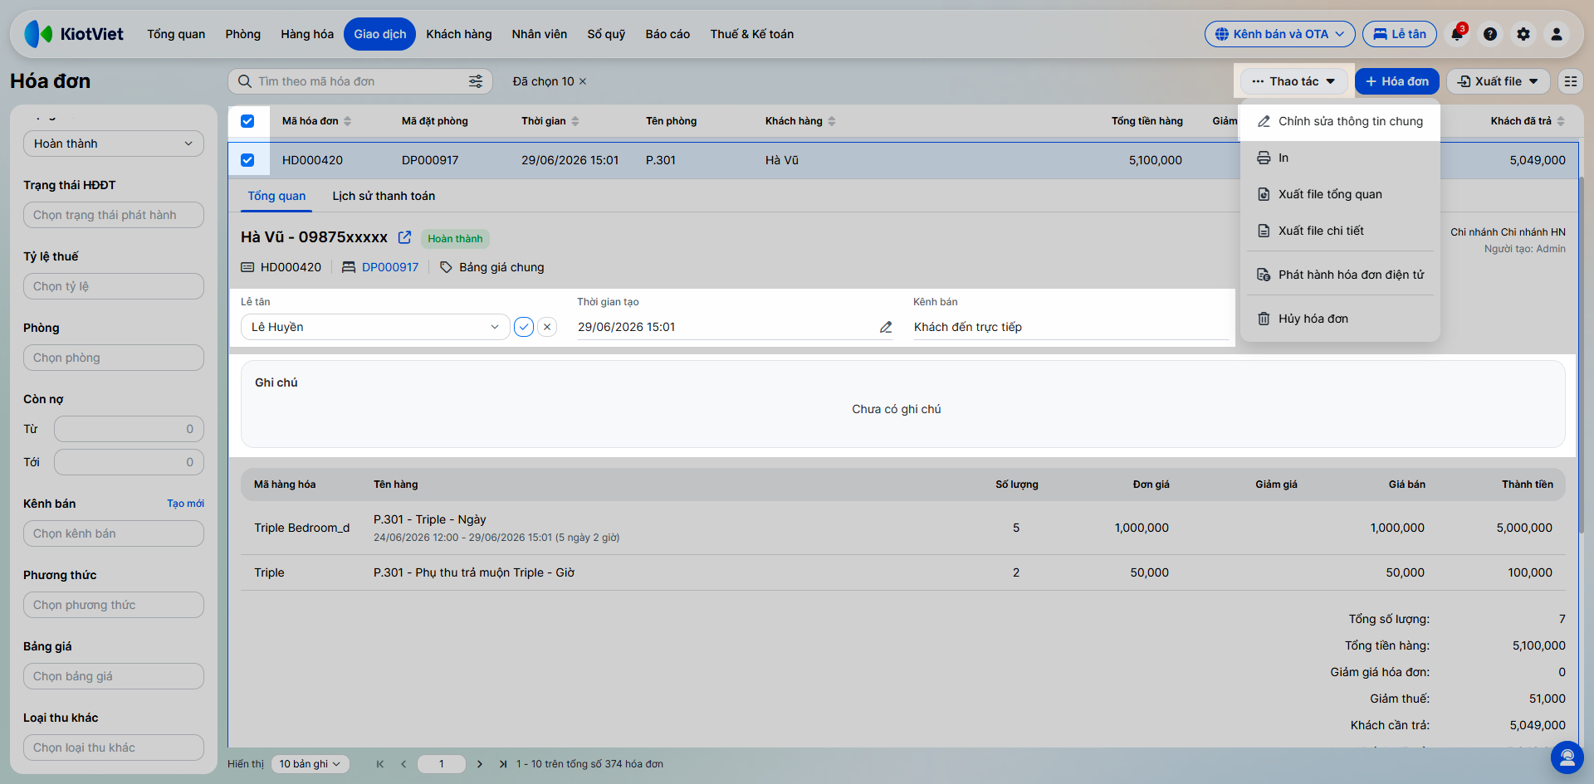Open the support chat bubble
Viewport: 1594px width, 784px height.
[1567, 757]
